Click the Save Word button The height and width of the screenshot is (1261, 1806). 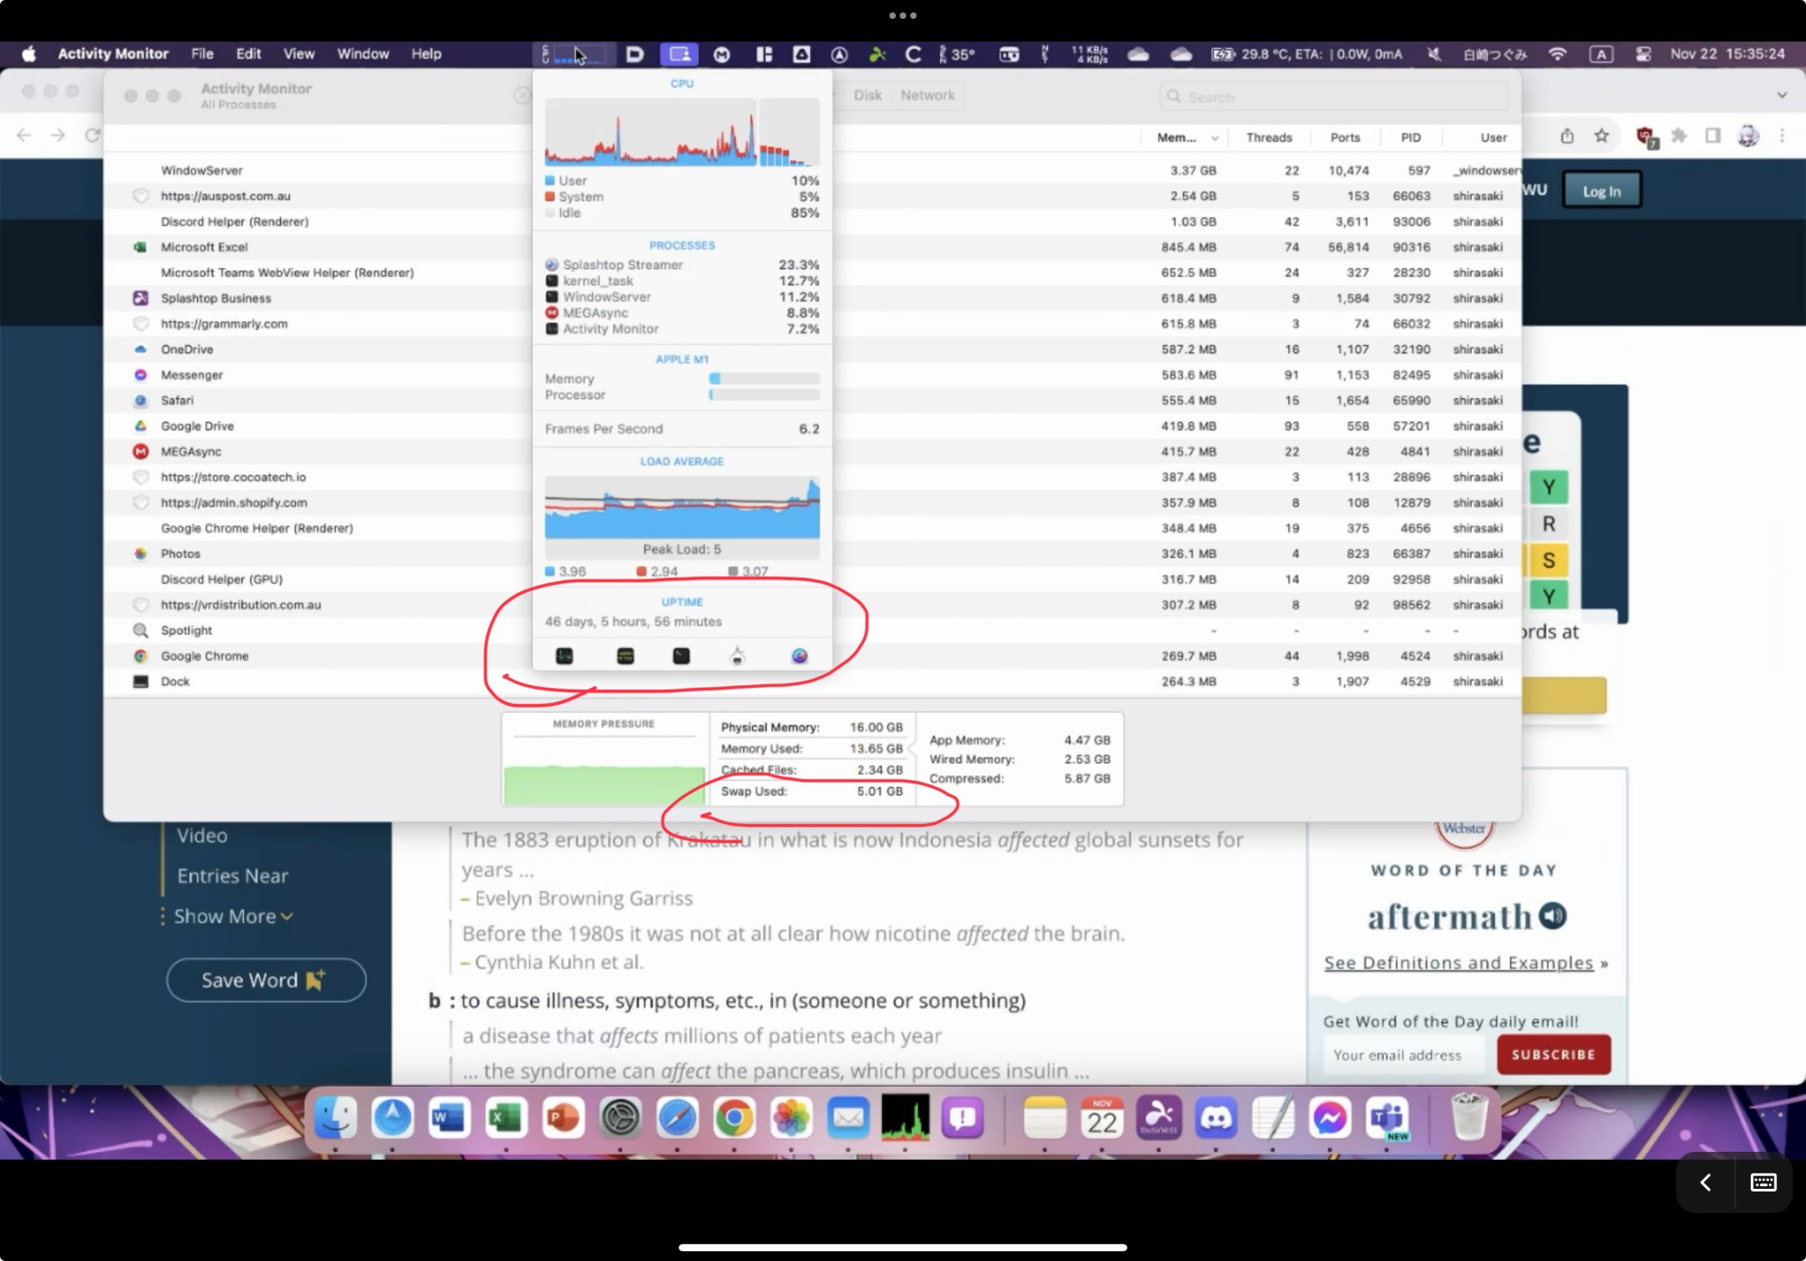[x=265, y=980]
